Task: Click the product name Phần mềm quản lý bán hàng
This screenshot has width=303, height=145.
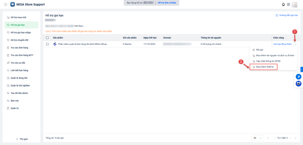Action: [82, 44]
